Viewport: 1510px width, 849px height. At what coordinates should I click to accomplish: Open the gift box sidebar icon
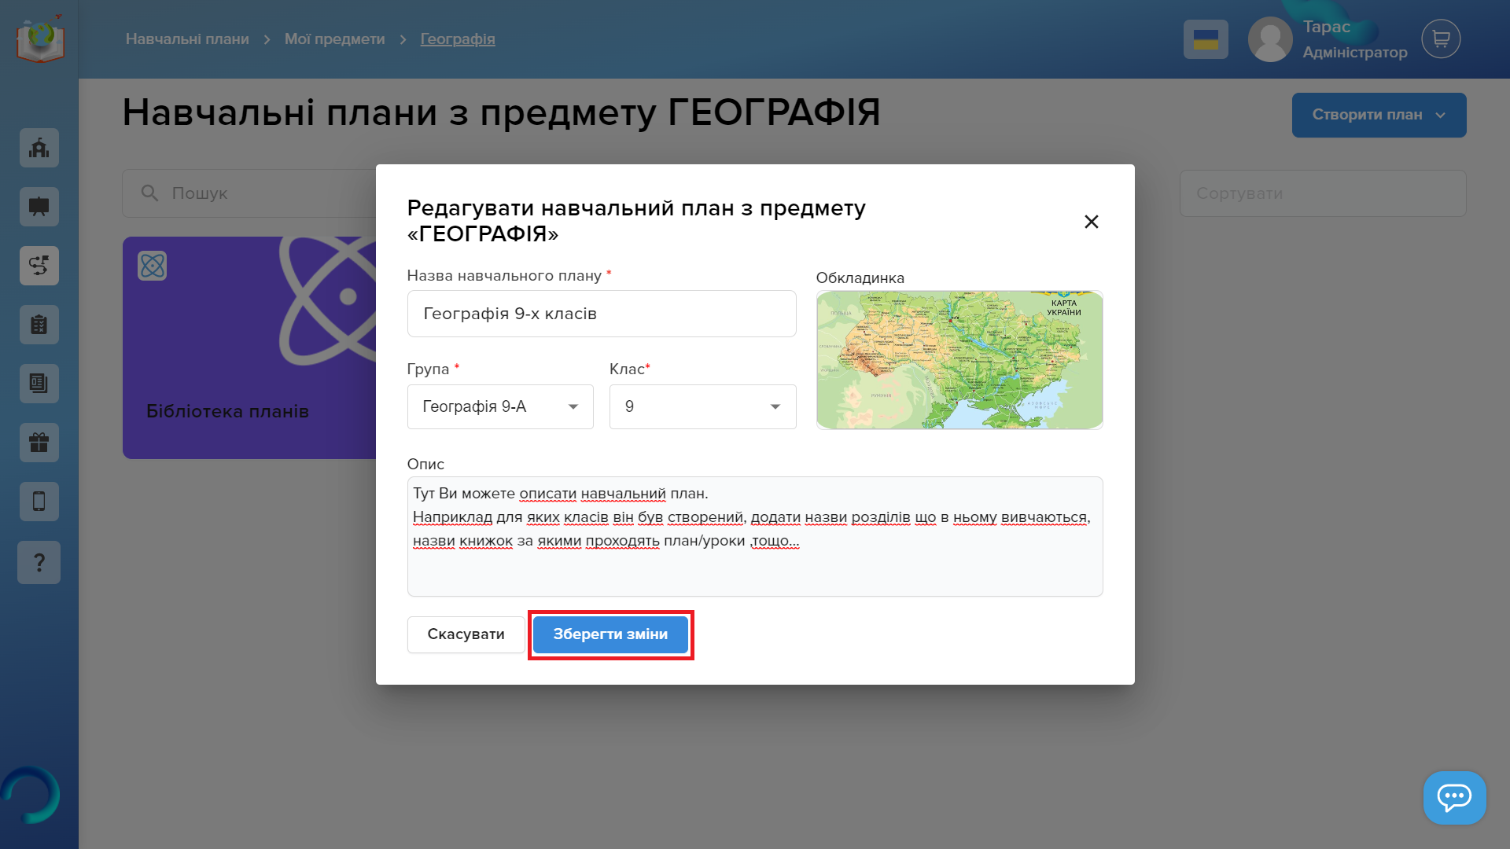click(39, 443)
